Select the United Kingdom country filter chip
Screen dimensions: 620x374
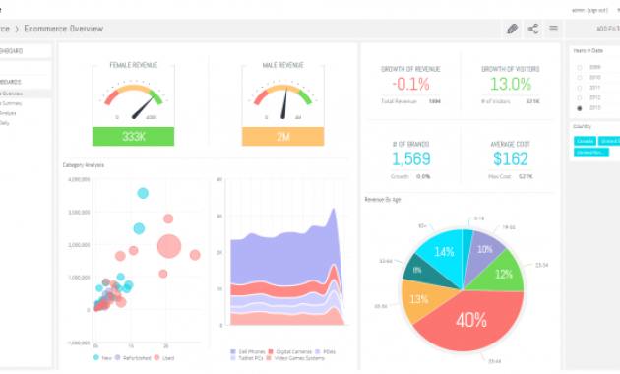tap(591, 153)
